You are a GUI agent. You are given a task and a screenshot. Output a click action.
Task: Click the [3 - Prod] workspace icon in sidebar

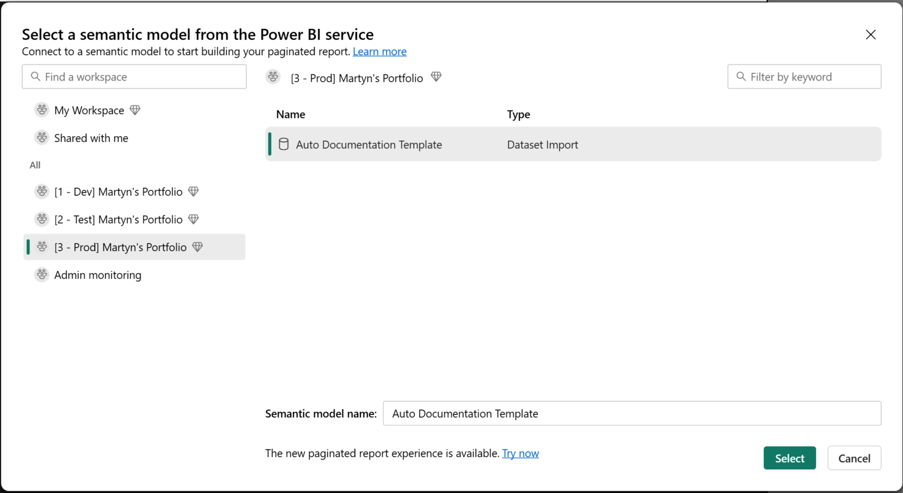(x=42, y=247)
